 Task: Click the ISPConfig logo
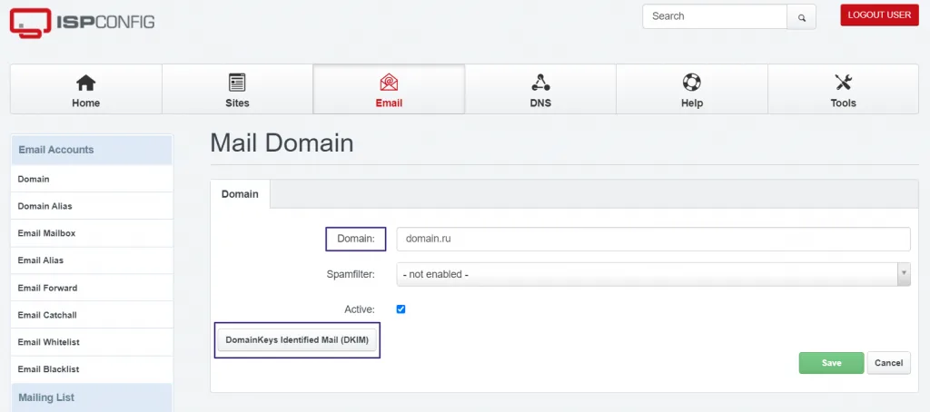coord(82,23)
